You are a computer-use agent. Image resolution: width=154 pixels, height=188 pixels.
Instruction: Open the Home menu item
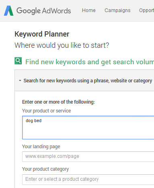pos(89,10)
